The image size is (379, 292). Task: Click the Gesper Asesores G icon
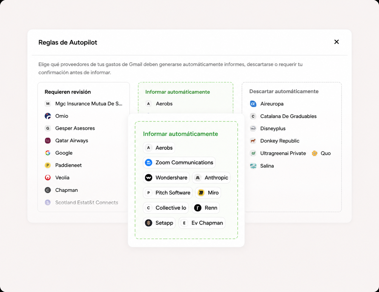point(48,128)
